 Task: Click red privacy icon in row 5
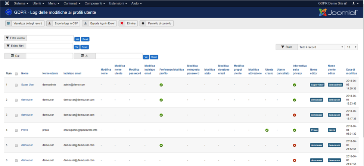coord(294,146)
